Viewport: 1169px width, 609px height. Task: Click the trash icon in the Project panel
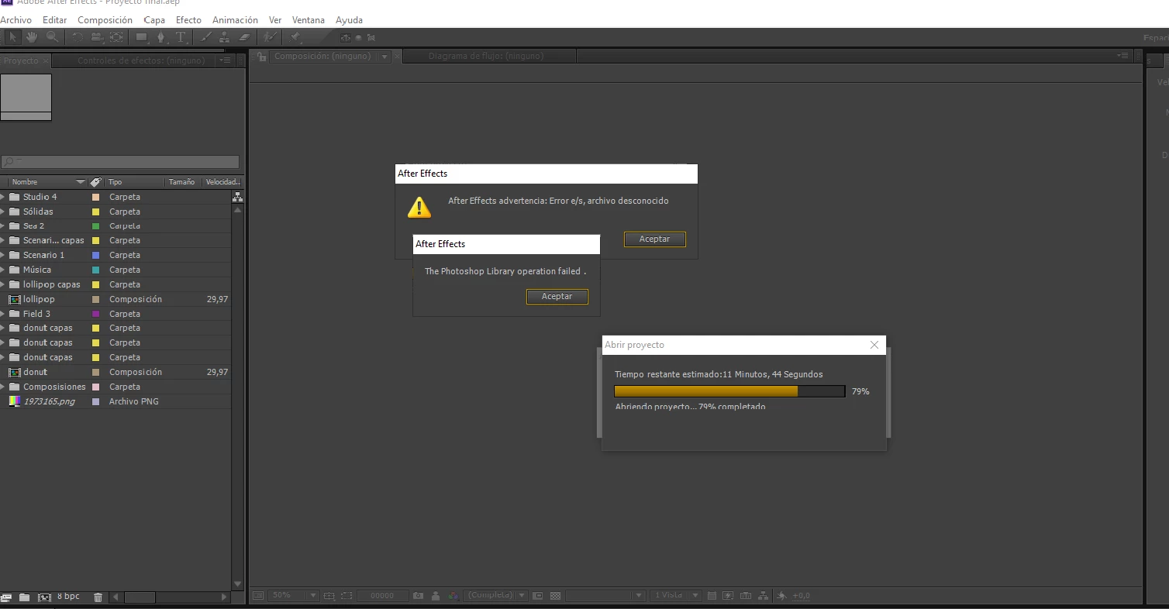[x=98, y=597]
